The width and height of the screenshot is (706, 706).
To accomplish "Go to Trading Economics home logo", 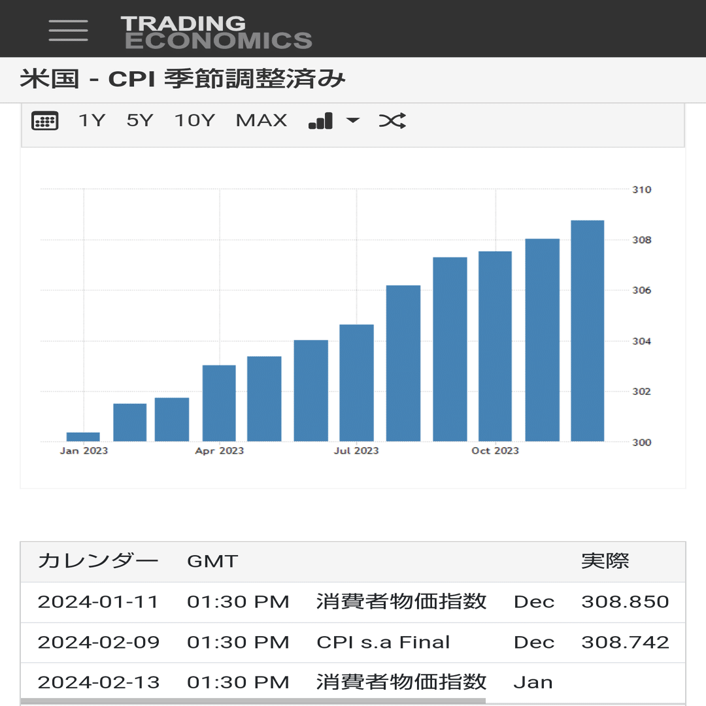I will (x=216, y=31).
